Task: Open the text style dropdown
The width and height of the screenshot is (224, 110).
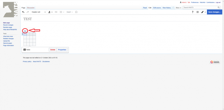Action: coord(50,12)
